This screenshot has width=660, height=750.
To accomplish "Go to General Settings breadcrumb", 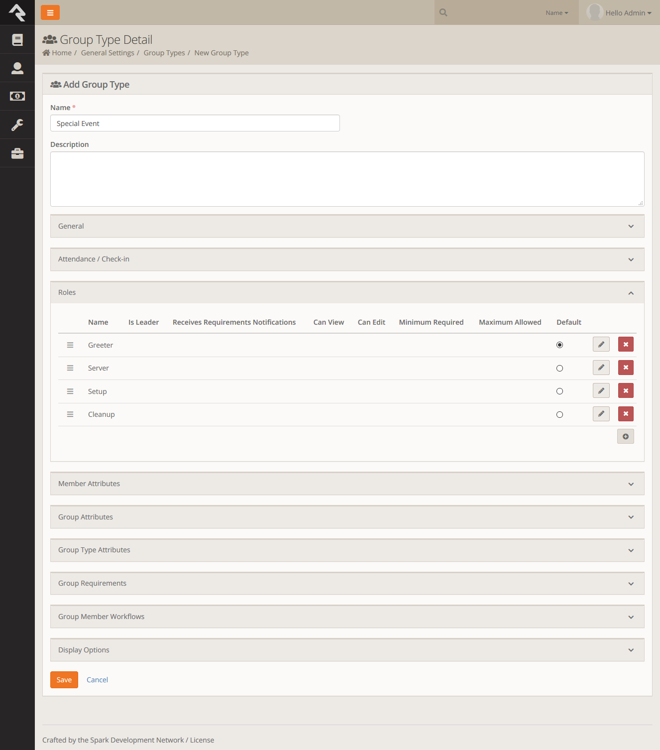I will pyautogui.click(x=108, y=53).
